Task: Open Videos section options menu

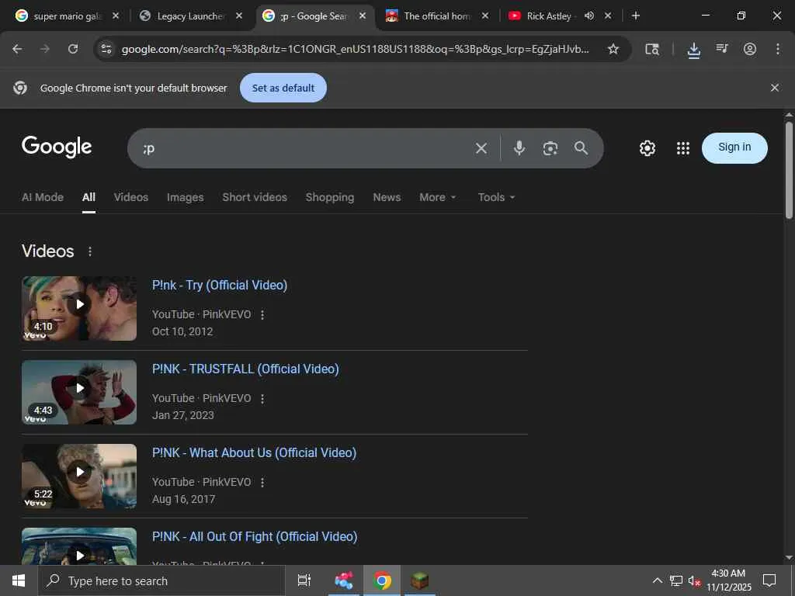Action: coord(90,251)
